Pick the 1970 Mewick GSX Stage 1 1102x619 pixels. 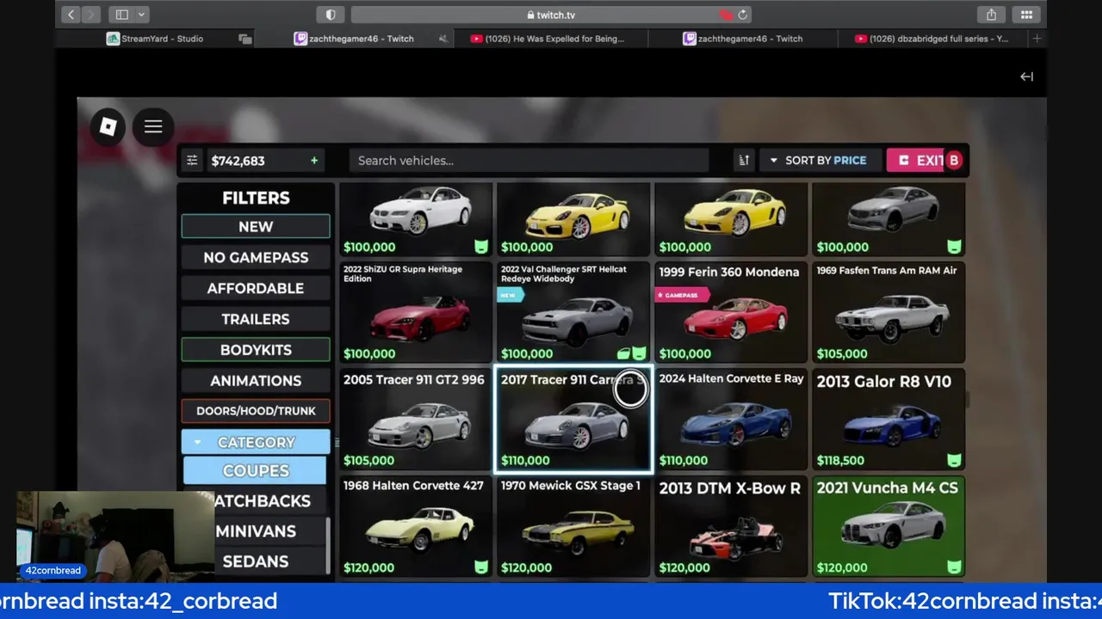573,526
